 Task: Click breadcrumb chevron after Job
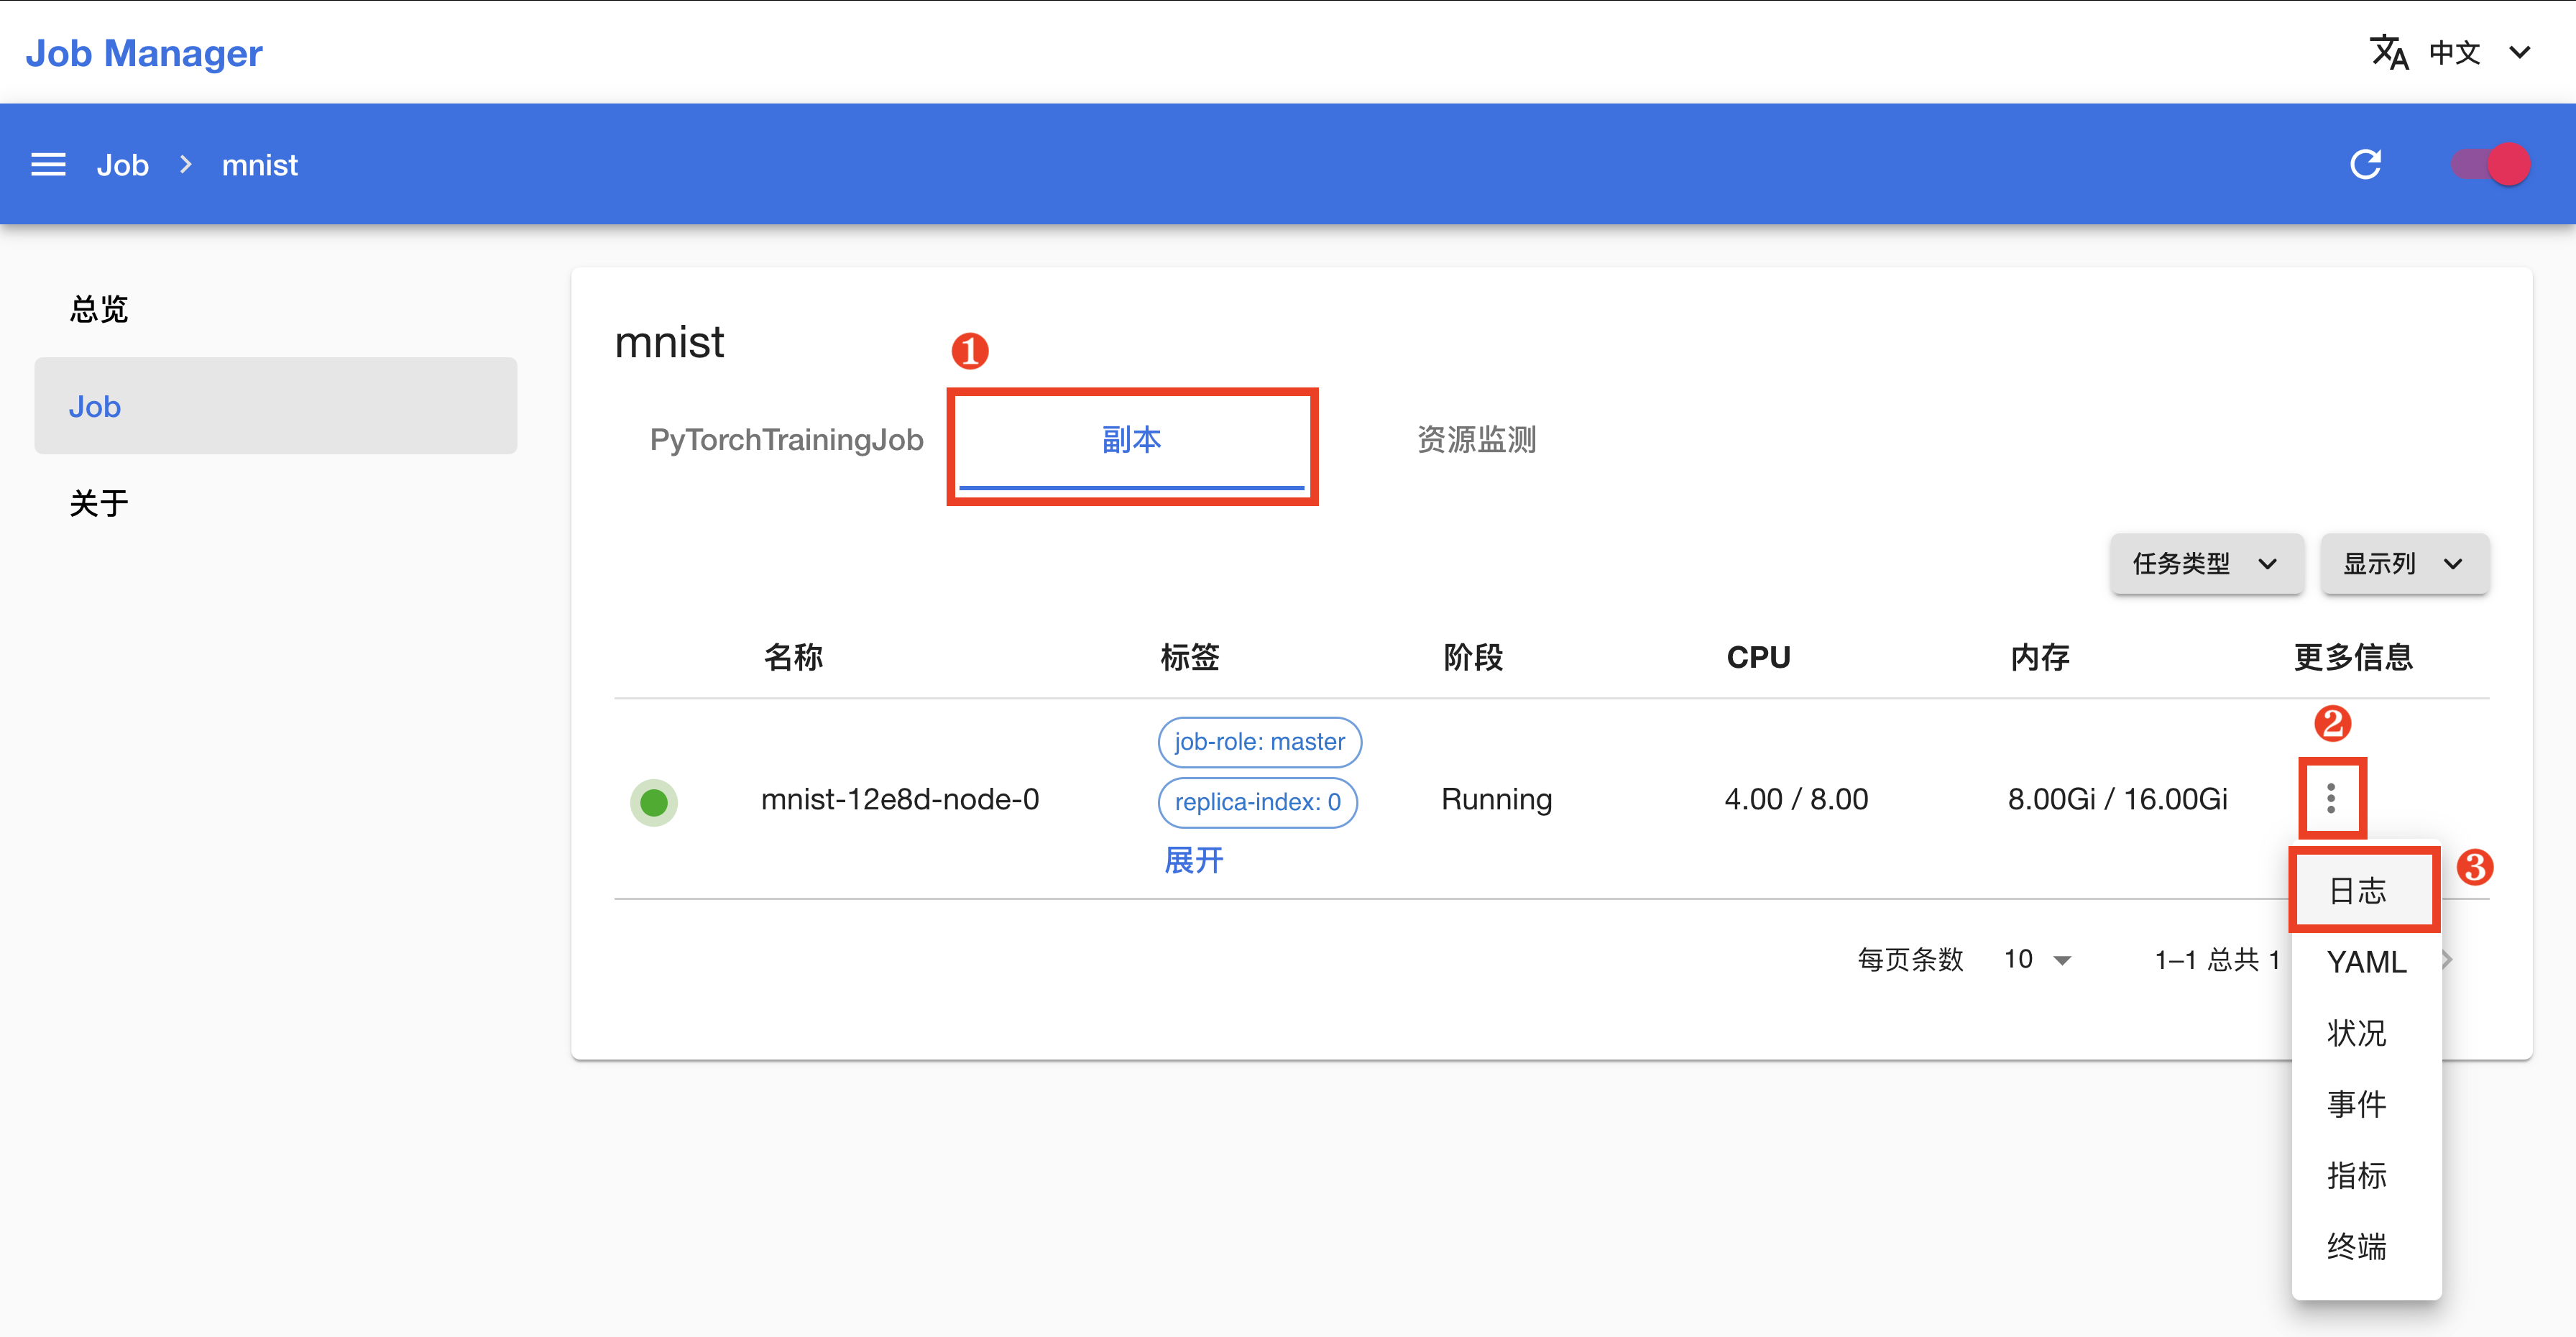[185, 165]
